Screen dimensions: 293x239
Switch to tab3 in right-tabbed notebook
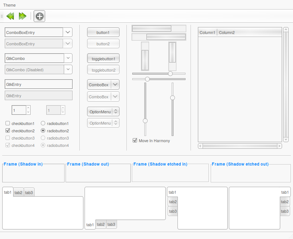[285, 211]
